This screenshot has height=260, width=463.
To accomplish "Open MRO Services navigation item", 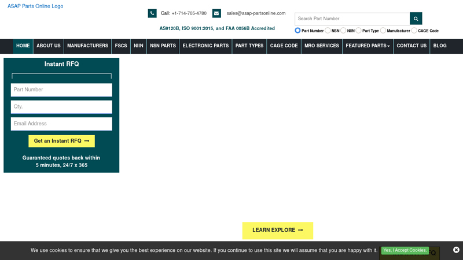I will coord(322,46).
